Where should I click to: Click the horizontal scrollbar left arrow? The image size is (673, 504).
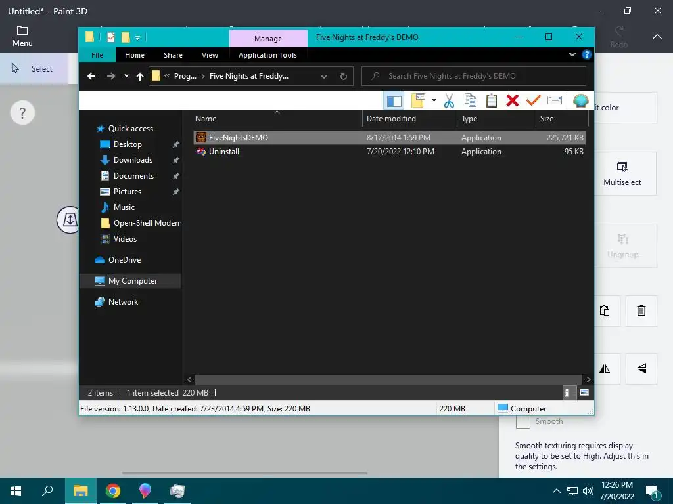click(189, 380)
